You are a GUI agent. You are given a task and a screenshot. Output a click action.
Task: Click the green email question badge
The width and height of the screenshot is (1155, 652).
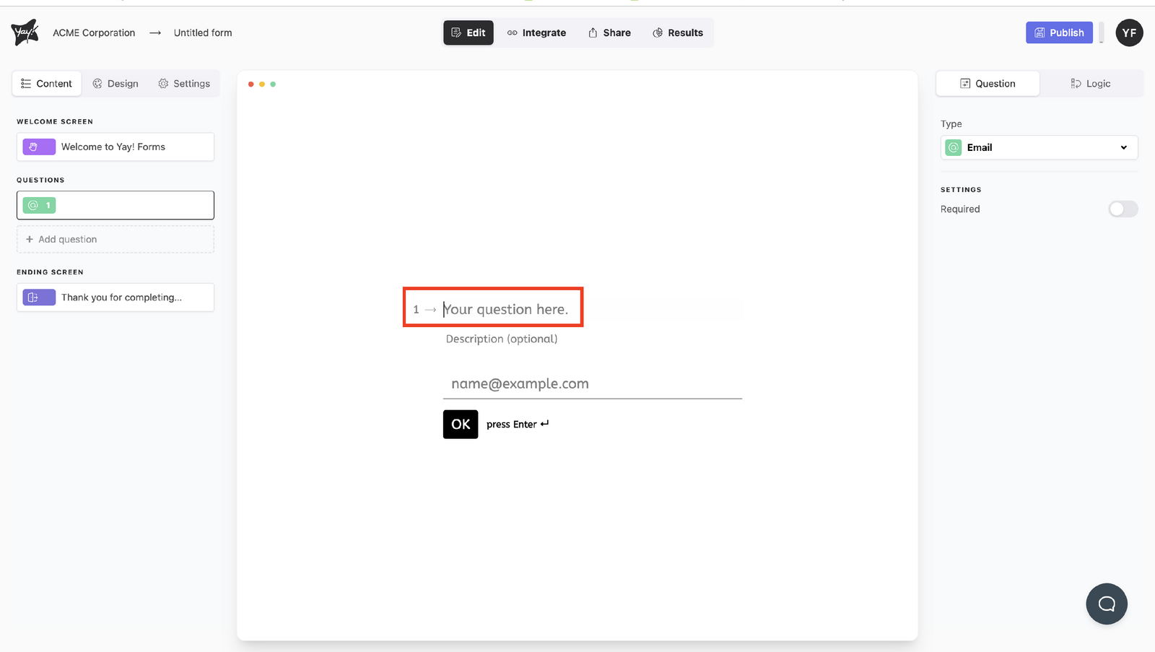[x=39, y=205]
